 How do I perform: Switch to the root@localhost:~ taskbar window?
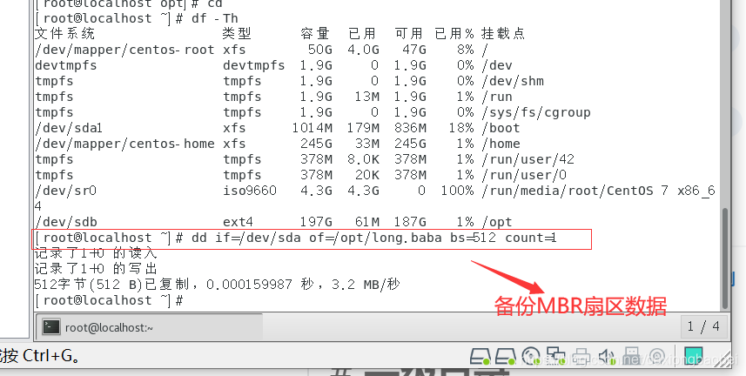[149, 327]
